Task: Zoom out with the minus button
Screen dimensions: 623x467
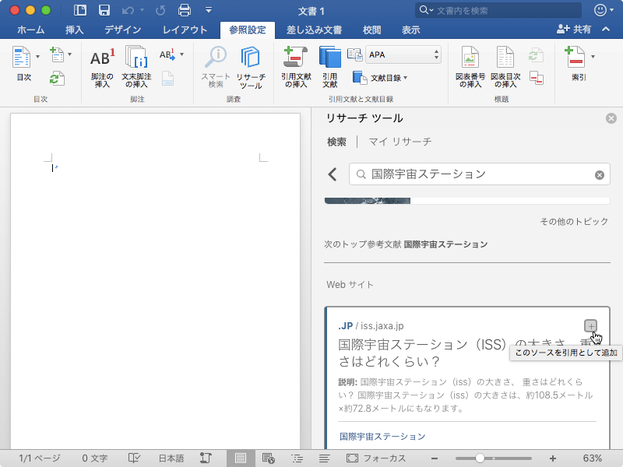Action: (x=435, y=458)
